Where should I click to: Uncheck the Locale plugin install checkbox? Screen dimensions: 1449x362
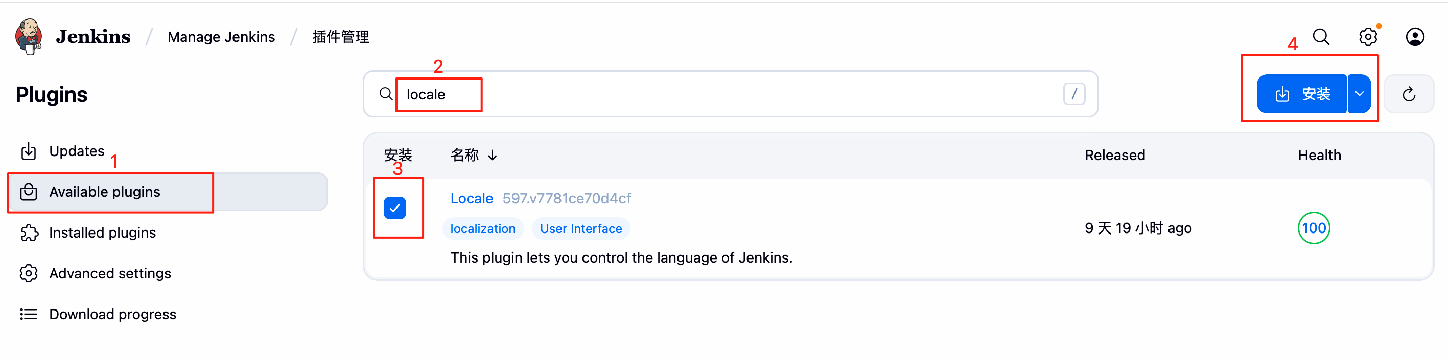[395, 208]
